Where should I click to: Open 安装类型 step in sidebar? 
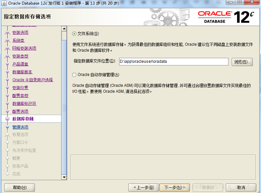click(x=20, y=56)
